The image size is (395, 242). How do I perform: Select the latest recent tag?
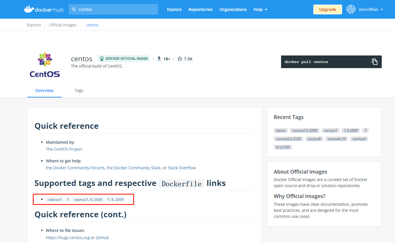[x=281, y=130]
